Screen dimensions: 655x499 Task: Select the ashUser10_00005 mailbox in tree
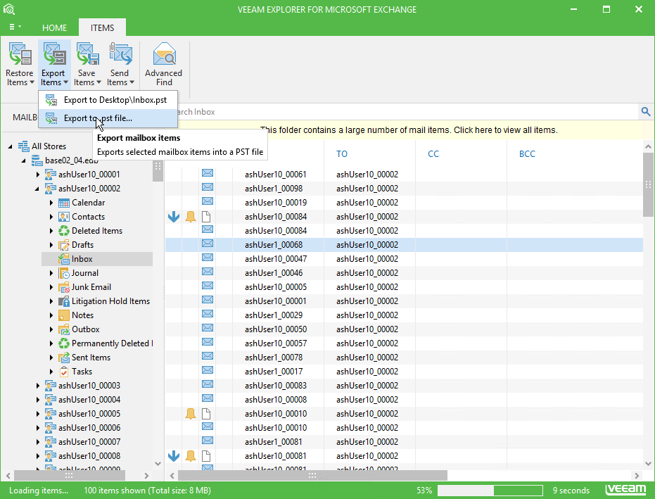[89, 414]
